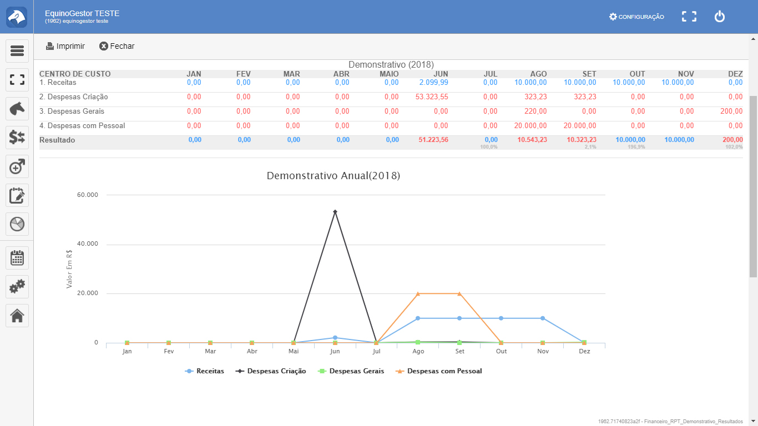Click the Receitas data point at Out
758x426 pixels.
click(501, 318)
